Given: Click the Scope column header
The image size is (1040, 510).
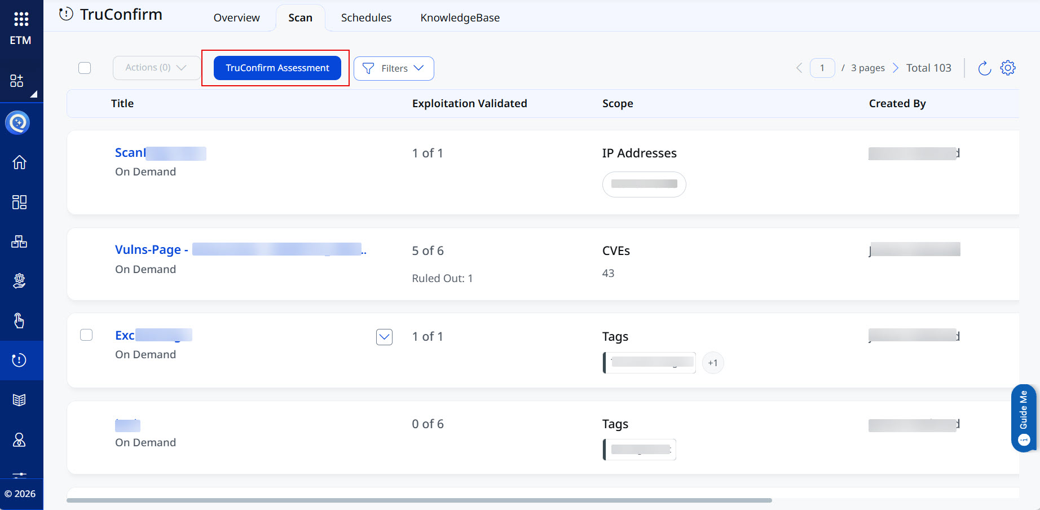Looking at the screenshot, I should pos(618,103).
